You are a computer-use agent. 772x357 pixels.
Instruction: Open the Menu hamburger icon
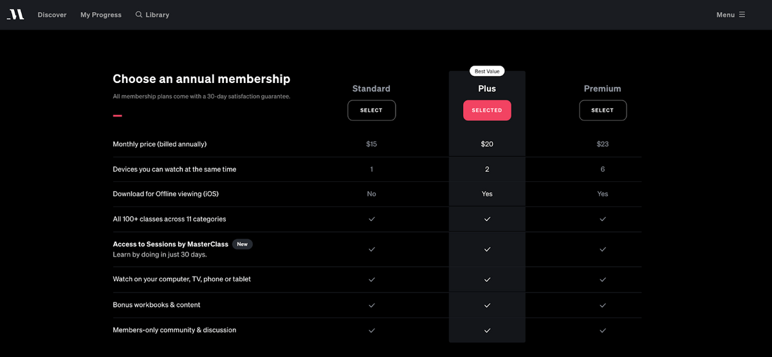tap(742, 14)
